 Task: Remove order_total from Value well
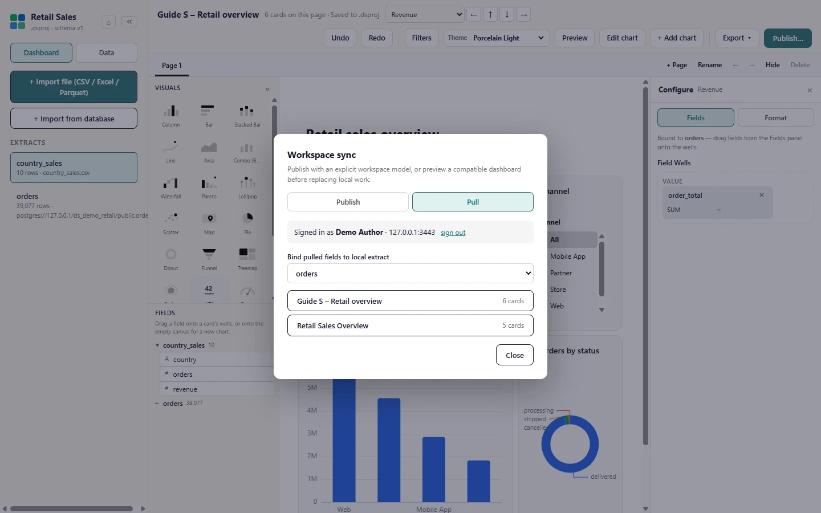(762, 195)
